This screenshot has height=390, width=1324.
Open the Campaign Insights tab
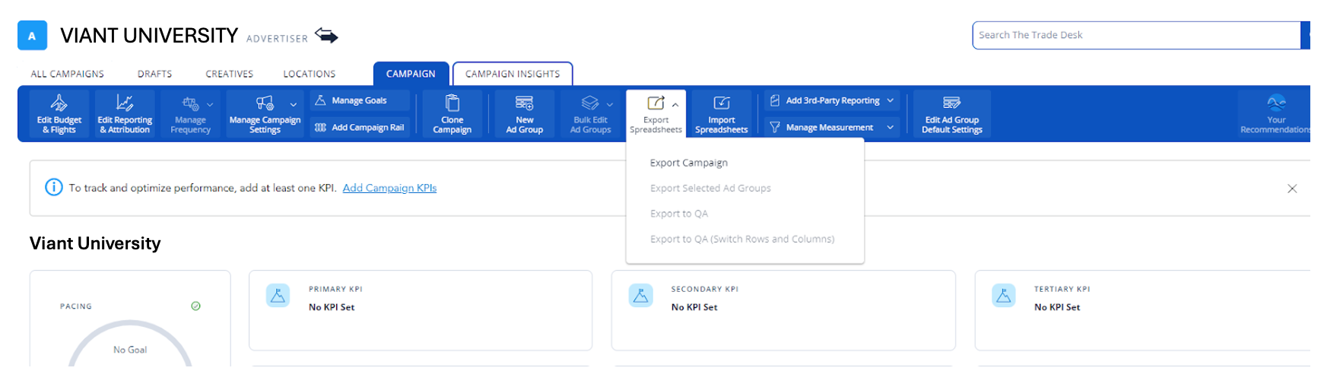513,74
